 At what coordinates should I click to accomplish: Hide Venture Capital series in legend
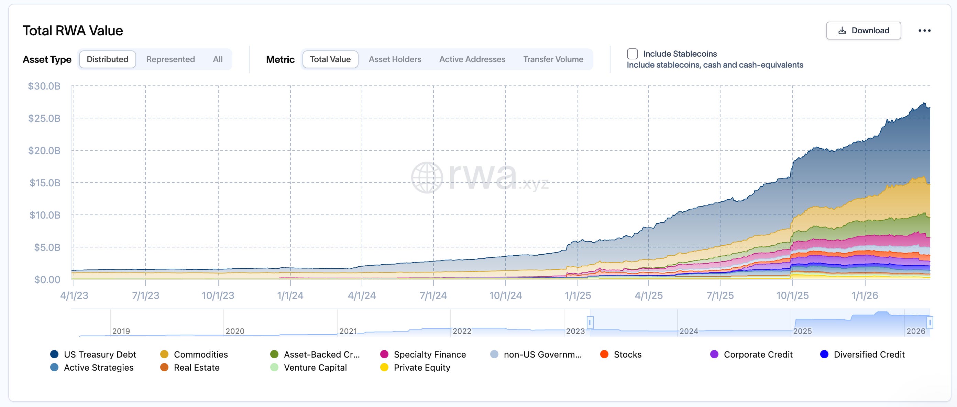[274, 367]
